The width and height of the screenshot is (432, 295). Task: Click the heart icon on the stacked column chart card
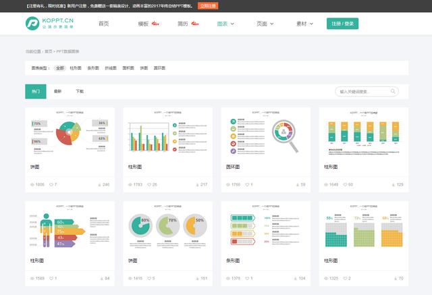(x=345, y=184)
